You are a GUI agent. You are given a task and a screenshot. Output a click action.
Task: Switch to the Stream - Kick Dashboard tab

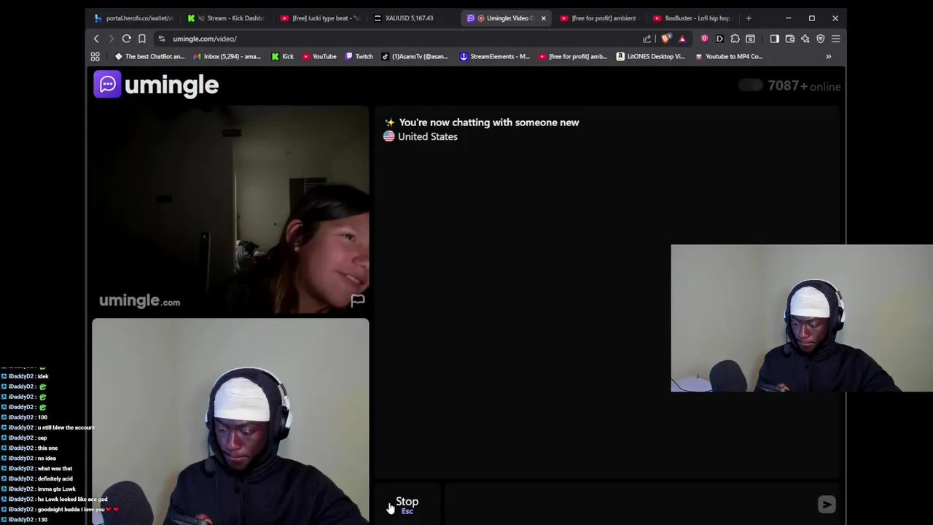pyautogui.click(x=226, y=18)
